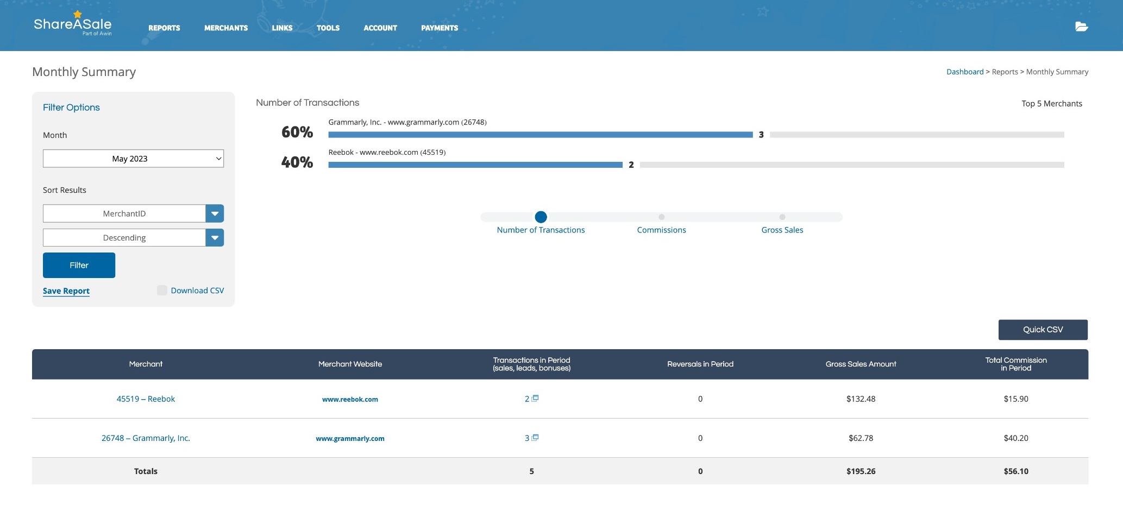Switch the chart to the Commissions dot
This screenshot has height=511, width=1123.
point(661,217)
